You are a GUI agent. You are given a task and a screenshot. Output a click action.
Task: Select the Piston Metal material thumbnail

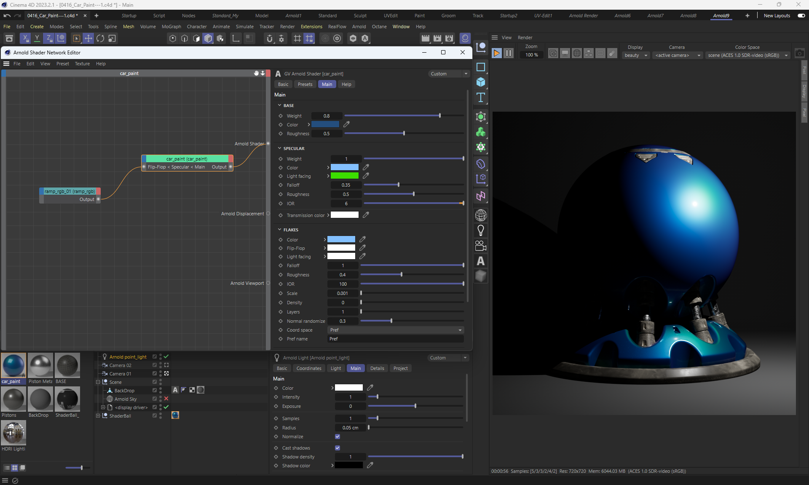[40, 365]
